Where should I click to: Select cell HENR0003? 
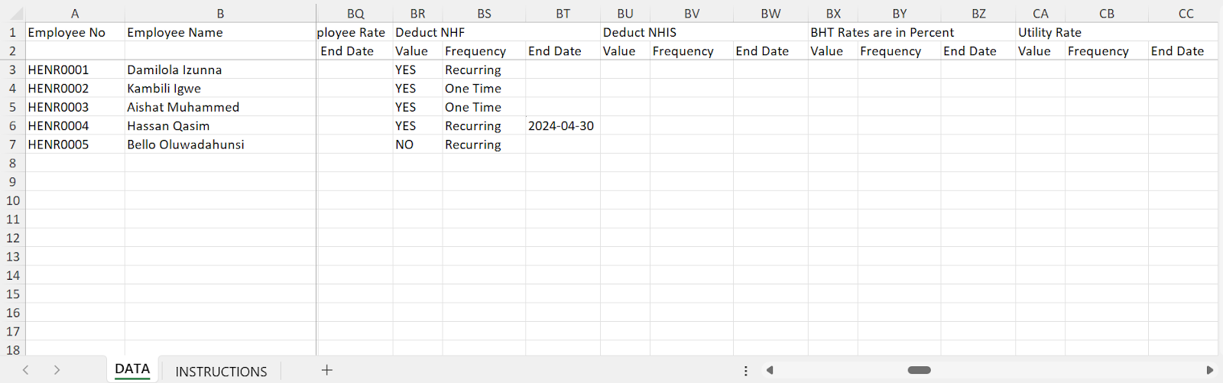75,107
